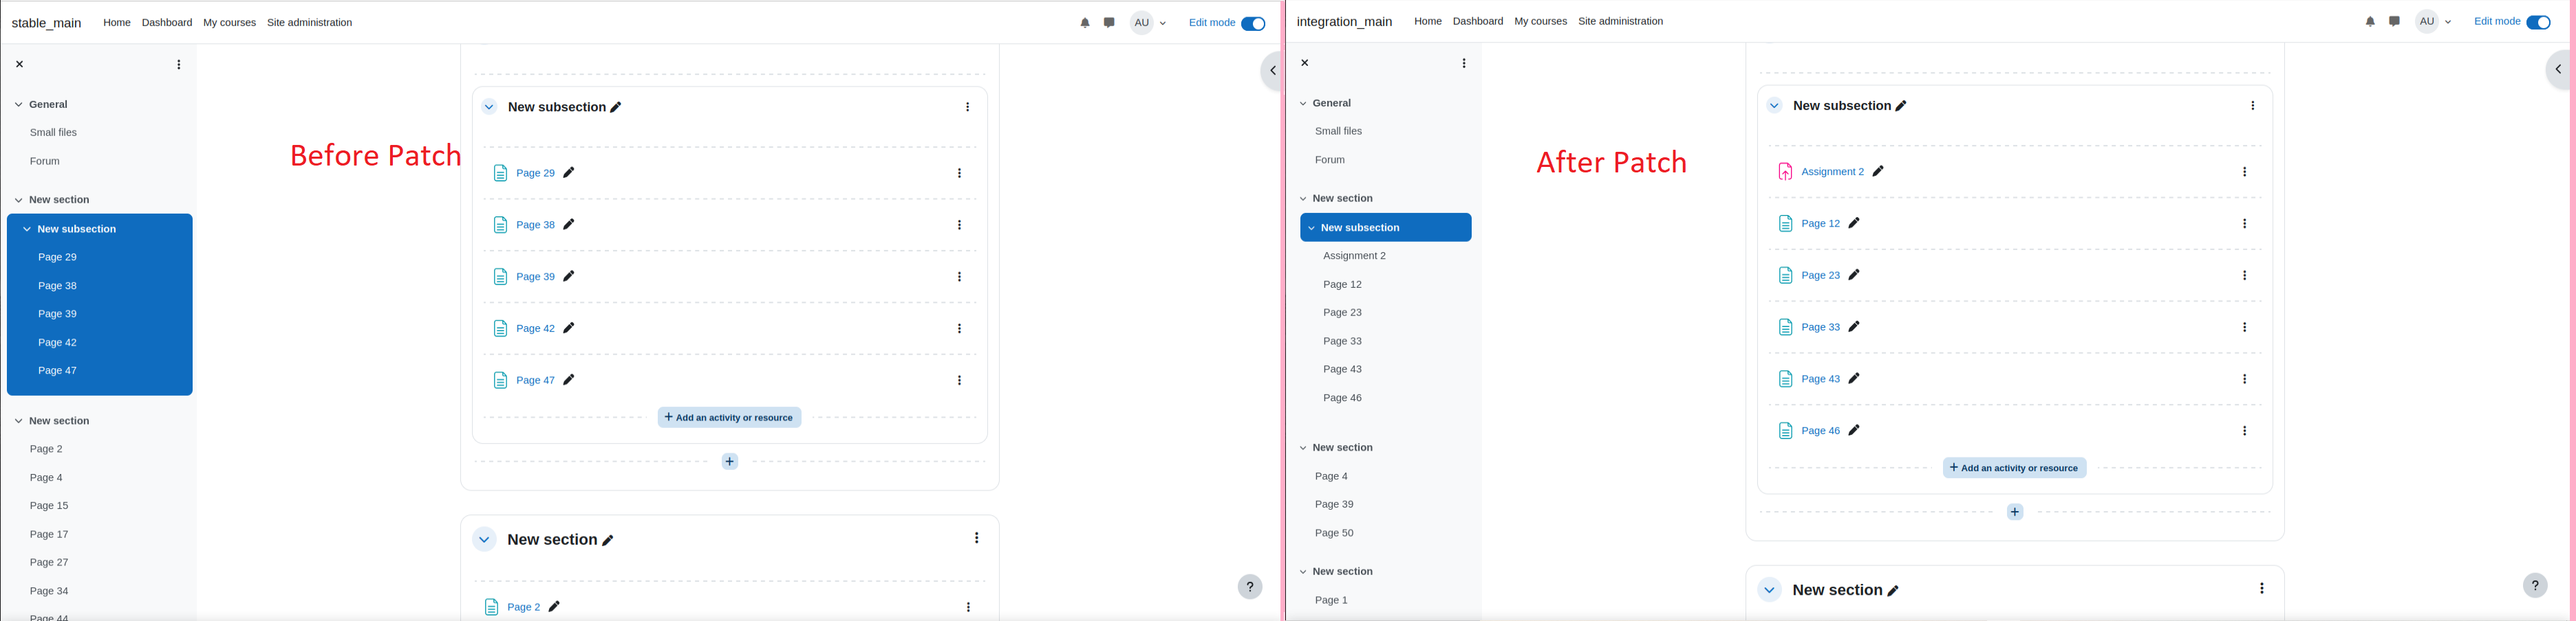Go to Home in stable_main navbar
This screenshot has width=2576, height=621.
coord(117,23)
